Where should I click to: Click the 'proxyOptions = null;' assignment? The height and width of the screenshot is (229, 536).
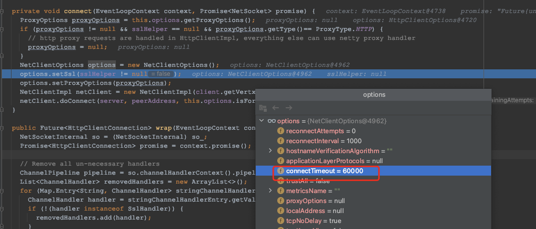[67, 47]
